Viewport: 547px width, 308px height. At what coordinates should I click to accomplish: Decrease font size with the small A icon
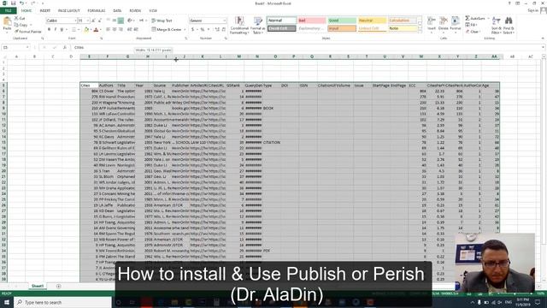(x=100, y=21)
